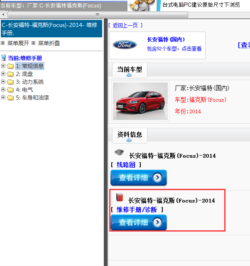
Task: Open the 维修手册/诊断 link
Action: [x=137, y=210]
